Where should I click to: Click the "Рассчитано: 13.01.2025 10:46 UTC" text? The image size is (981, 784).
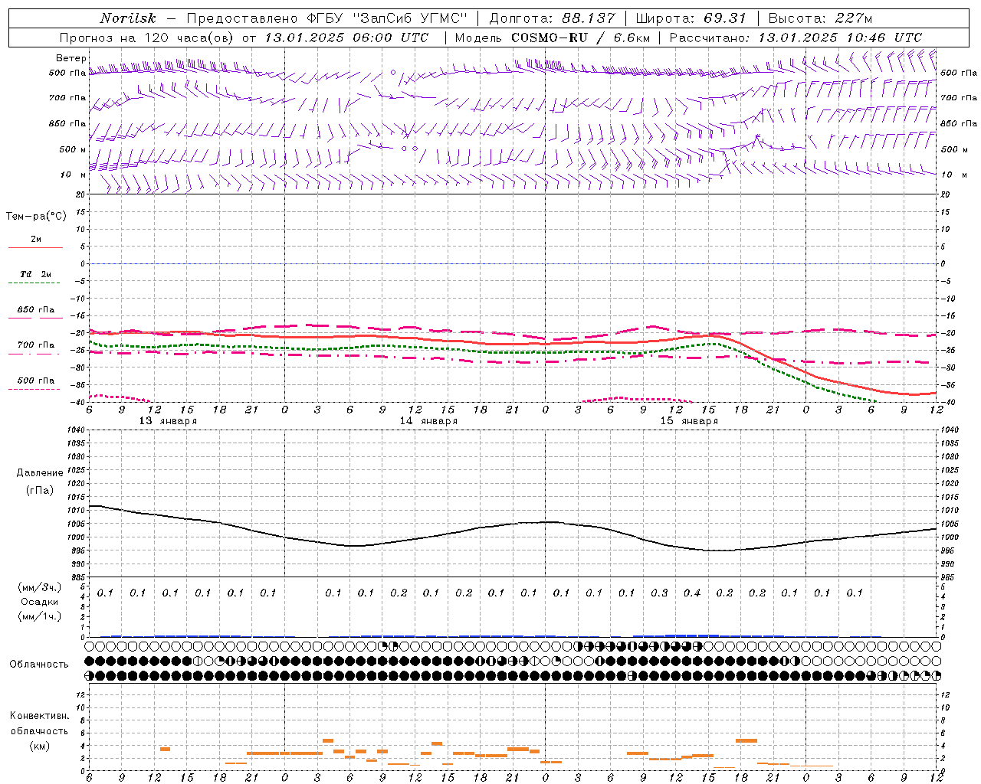click(796, 38)
